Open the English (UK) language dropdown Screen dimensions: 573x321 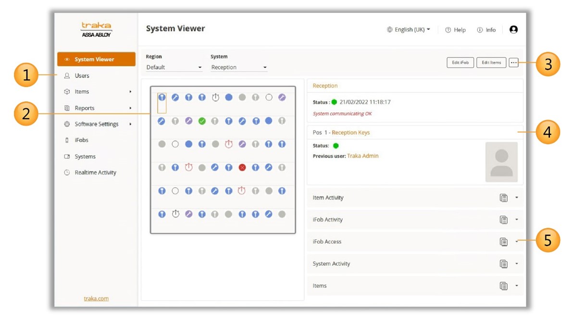coord(409,30)
